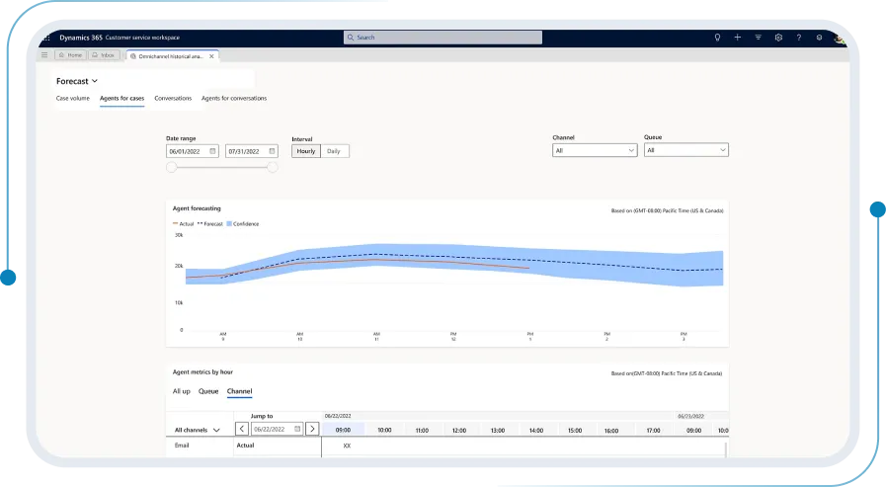The height and width of the screenshot is (487, 886).
Task: Click the Email row label
Action: tap(182, 446)
